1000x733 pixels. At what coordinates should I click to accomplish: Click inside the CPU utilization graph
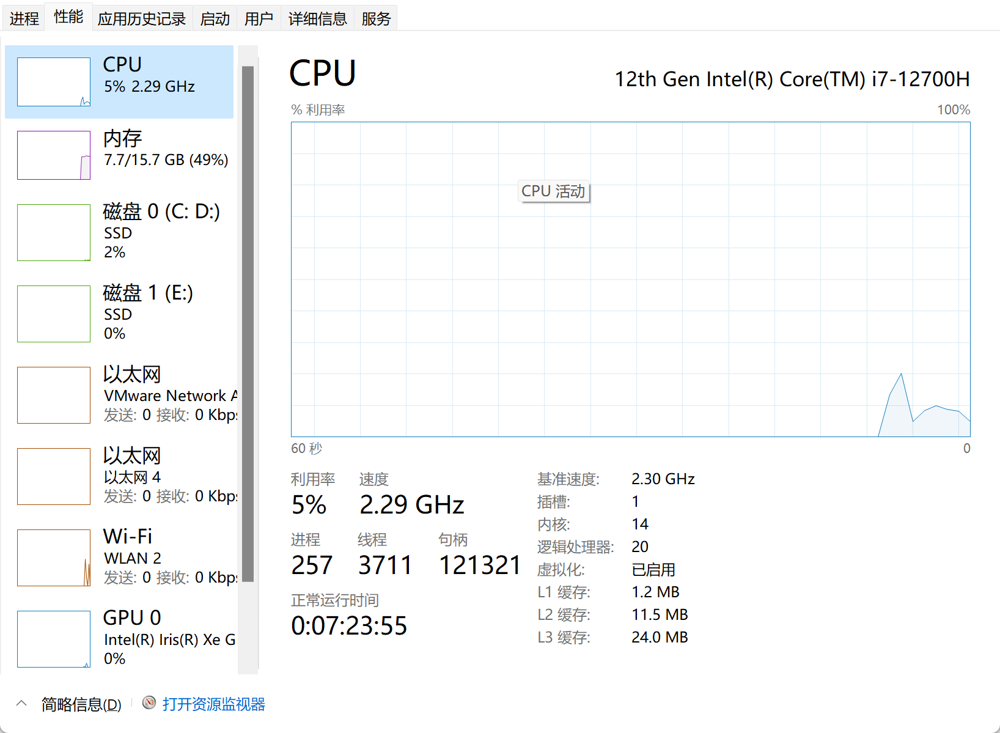(x=631, y=279)
